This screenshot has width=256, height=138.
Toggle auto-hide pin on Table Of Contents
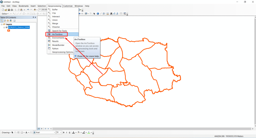(x=33, y=17)
